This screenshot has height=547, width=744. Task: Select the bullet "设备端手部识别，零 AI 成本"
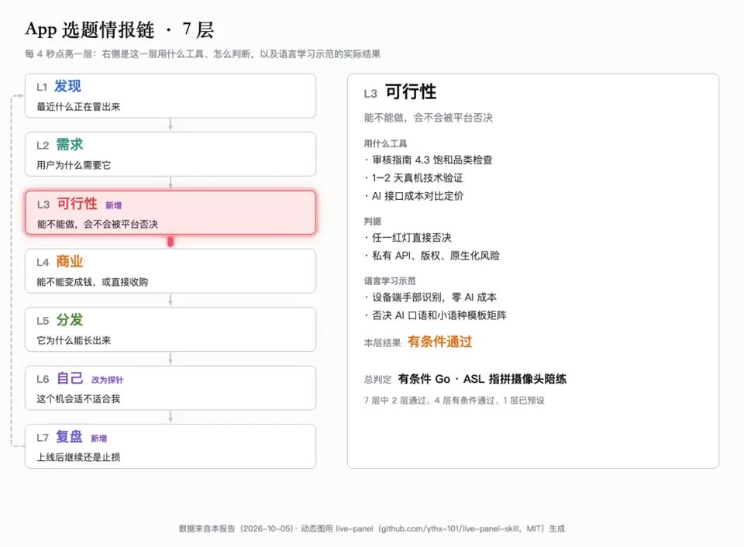click(x=431, y=298)
